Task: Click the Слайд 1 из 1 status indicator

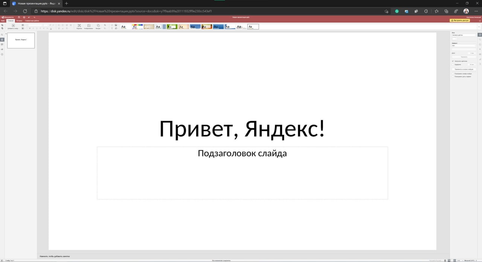Action: point(9,260)
